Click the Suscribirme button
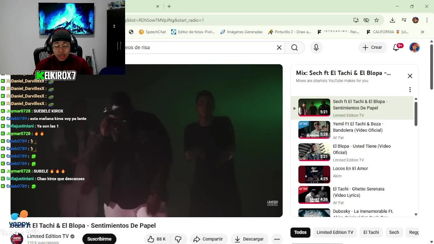This screenshot has height=244, width=434. coord(99,239)
